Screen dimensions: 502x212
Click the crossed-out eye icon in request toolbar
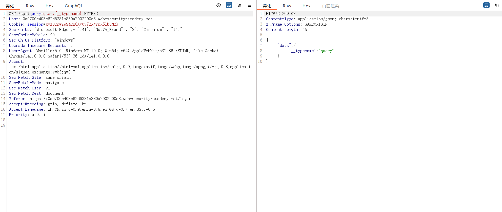coord(219,5)
